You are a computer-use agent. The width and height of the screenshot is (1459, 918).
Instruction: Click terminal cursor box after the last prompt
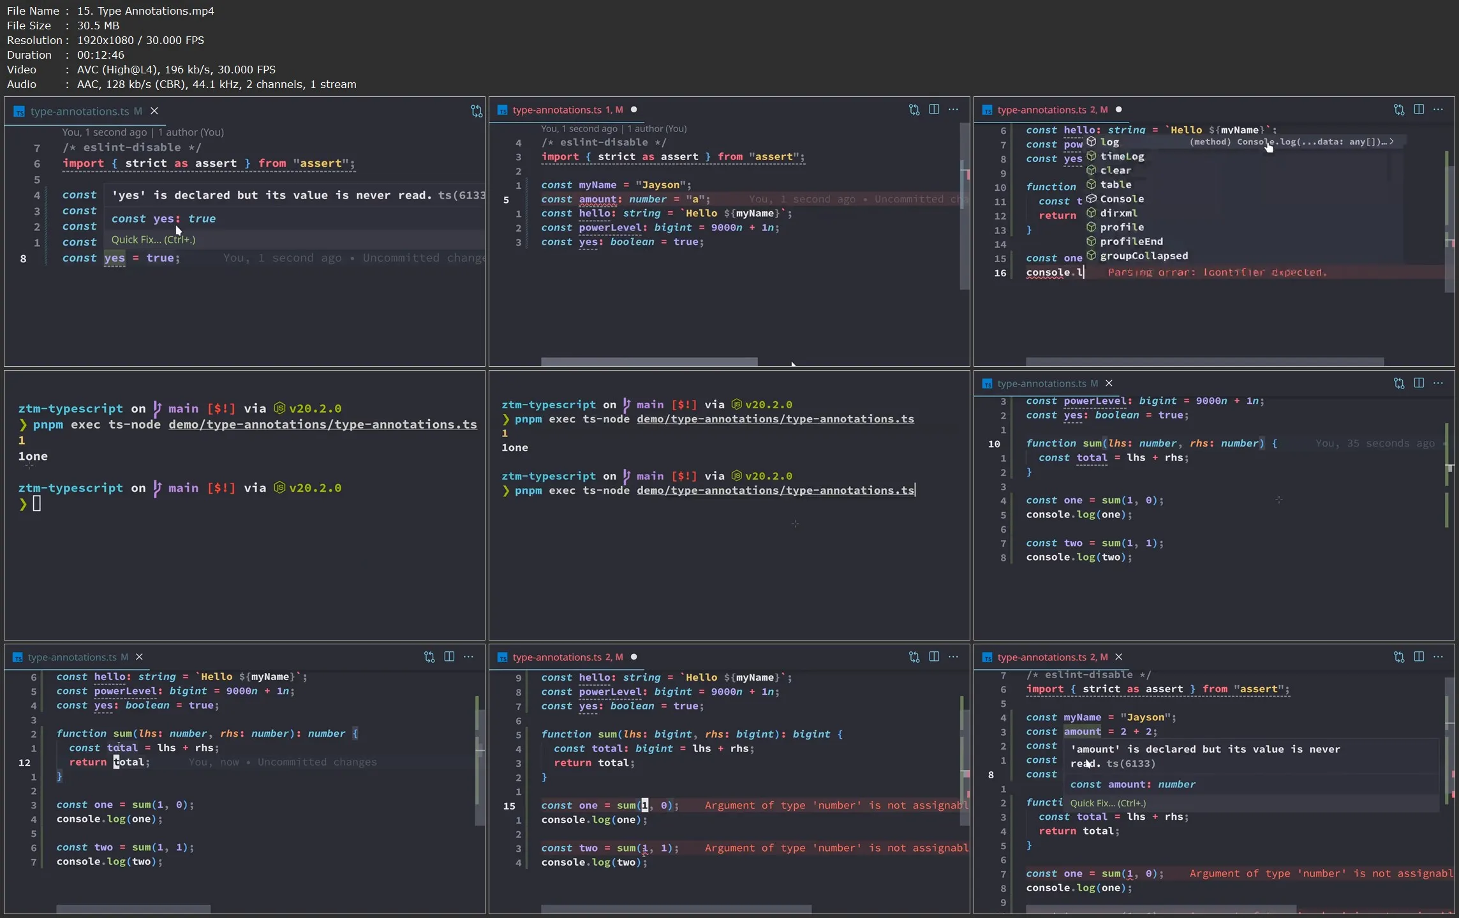pos(37,504)
